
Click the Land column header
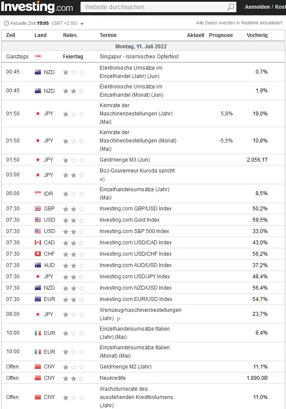pos(40,35)
